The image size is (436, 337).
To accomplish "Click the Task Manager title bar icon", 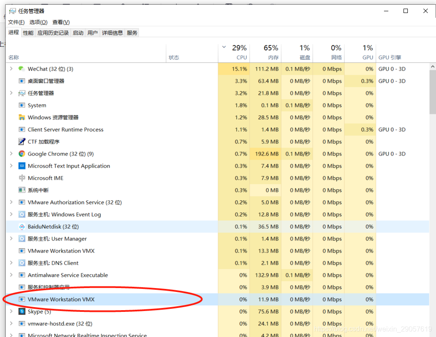I will [x=12, y=11].
